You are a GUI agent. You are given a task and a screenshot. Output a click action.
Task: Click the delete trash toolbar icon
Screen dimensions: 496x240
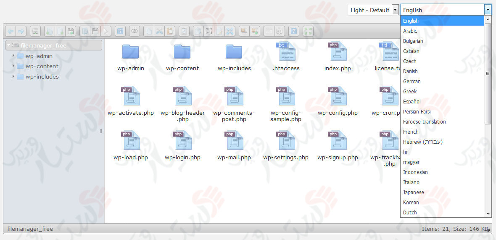click(x=184, y=31)
